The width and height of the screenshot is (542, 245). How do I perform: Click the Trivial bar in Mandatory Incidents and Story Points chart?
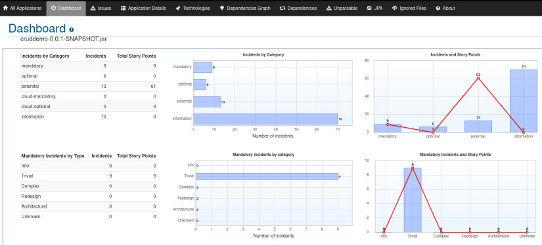click(413, 200)
